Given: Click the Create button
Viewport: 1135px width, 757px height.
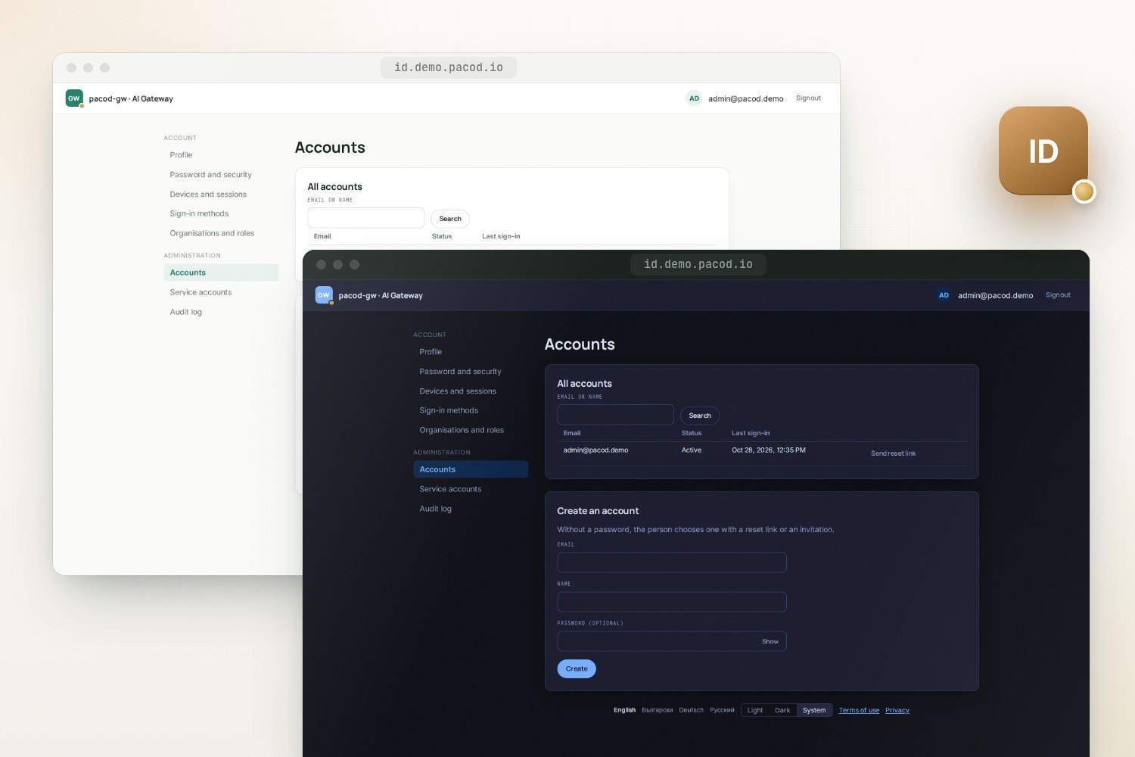Looking at the screenshot, I should click(x=577, y=668).
